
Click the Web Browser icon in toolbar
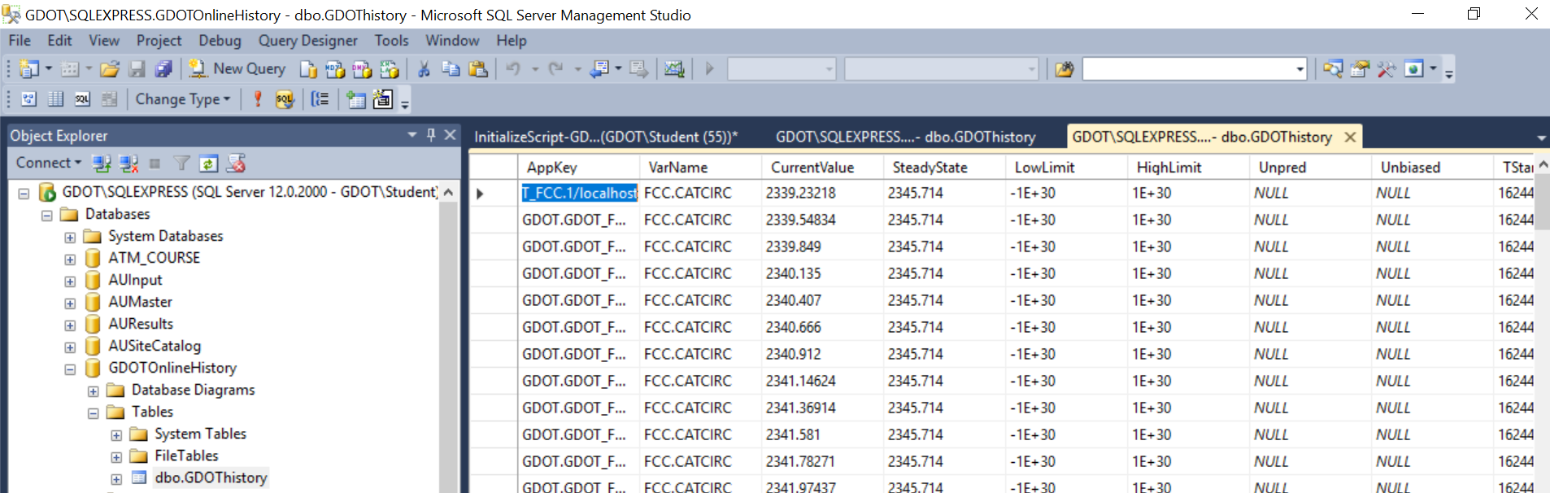[x=1414, y=69]
